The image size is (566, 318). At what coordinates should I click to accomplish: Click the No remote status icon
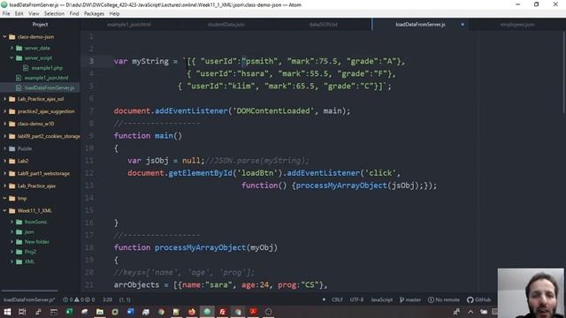pos(431,299)
